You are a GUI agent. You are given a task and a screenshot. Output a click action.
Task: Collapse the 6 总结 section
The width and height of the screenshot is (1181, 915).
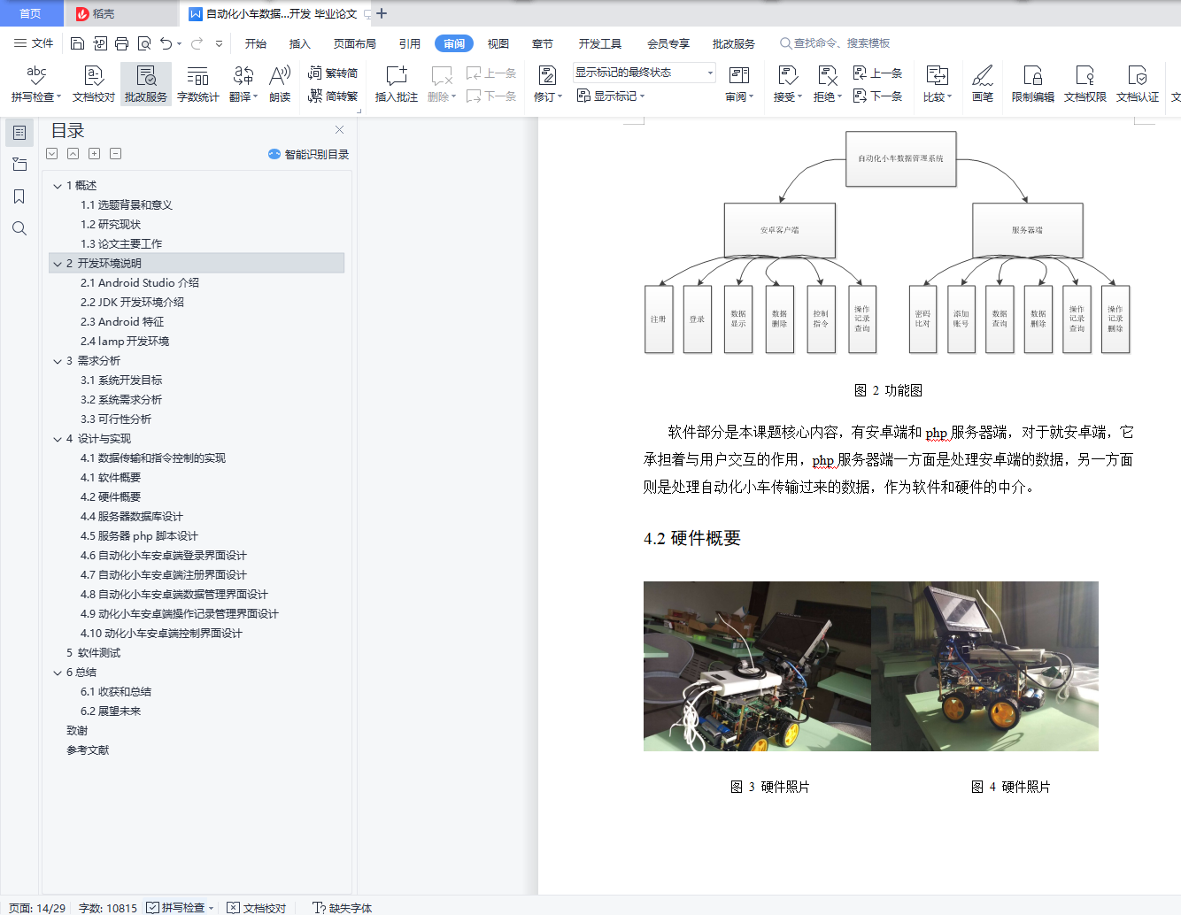click(58, 673)
